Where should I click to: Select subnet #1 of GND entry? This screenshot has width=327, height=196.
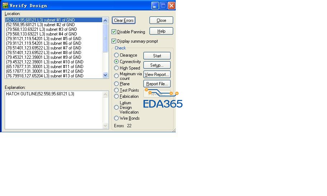pyautogui.click(x=54, y=20)
